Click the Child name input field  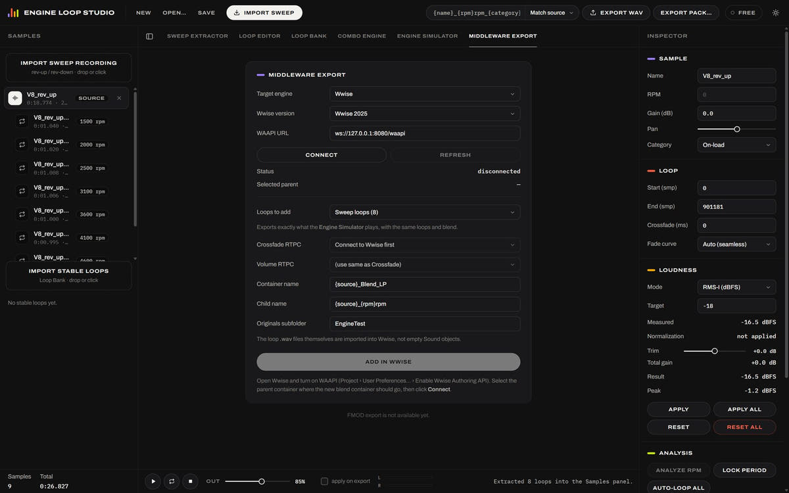click(x=425, y=304)
